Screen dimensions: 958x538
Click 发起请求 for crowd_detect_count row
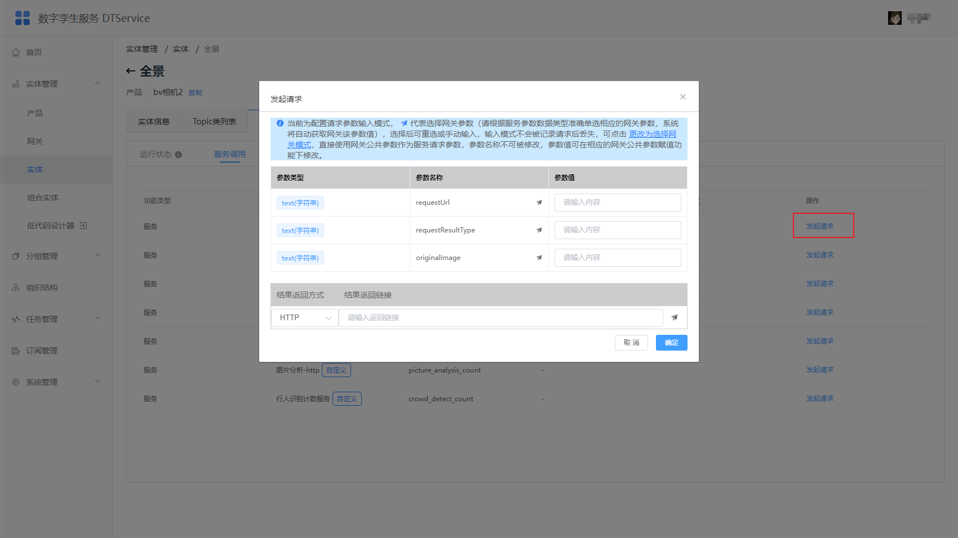[x=820, y=398]
